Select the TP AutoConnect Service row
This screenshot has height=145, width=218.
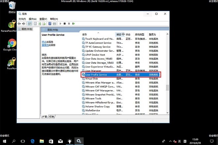click(120, 43)
